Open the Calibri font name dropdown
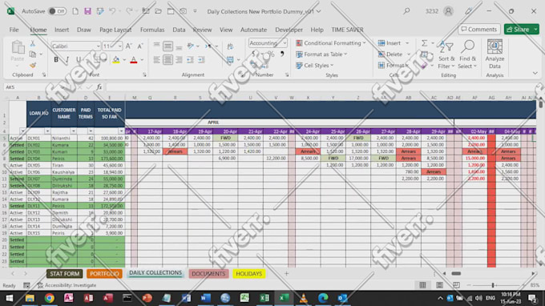This screenshot has width=545, height=306. [99, 46]
